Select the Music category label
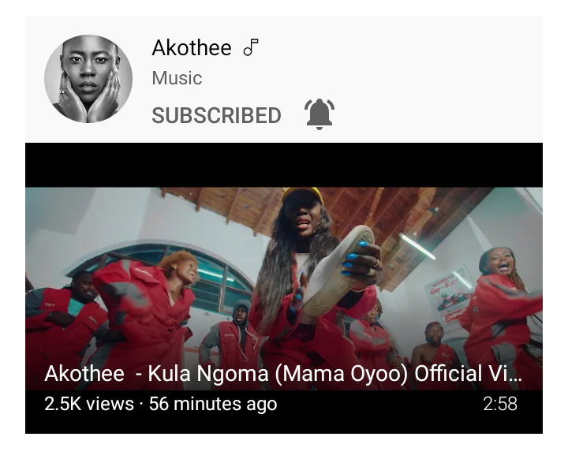 pyautogui.click(x=177, y=78)
